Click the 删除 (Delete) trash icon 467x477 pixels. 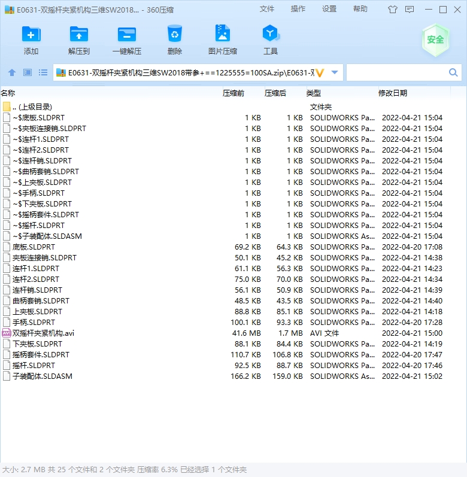175,34
